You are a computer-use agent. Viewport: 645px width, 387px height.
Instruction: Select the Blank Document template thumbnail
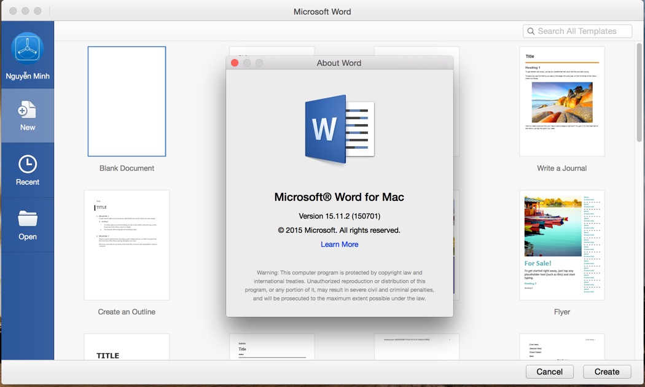[127, 101]
